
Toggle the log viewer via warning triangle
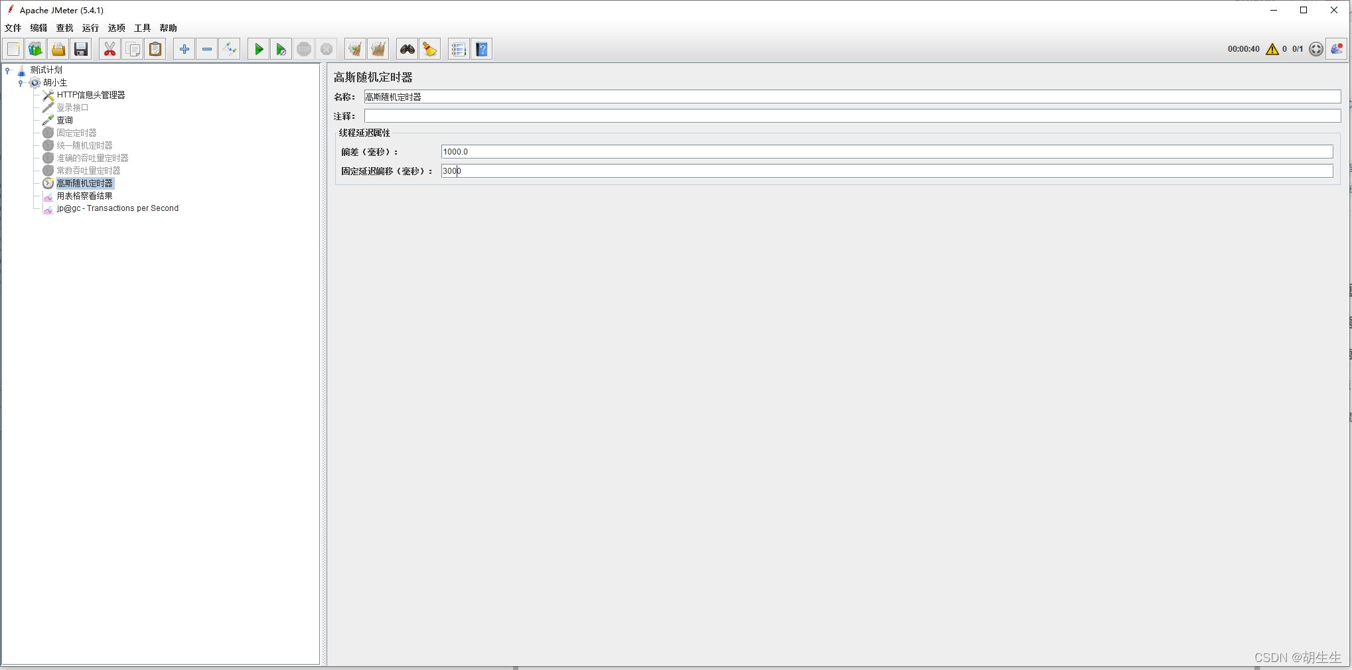click(x=1272, y=48)
